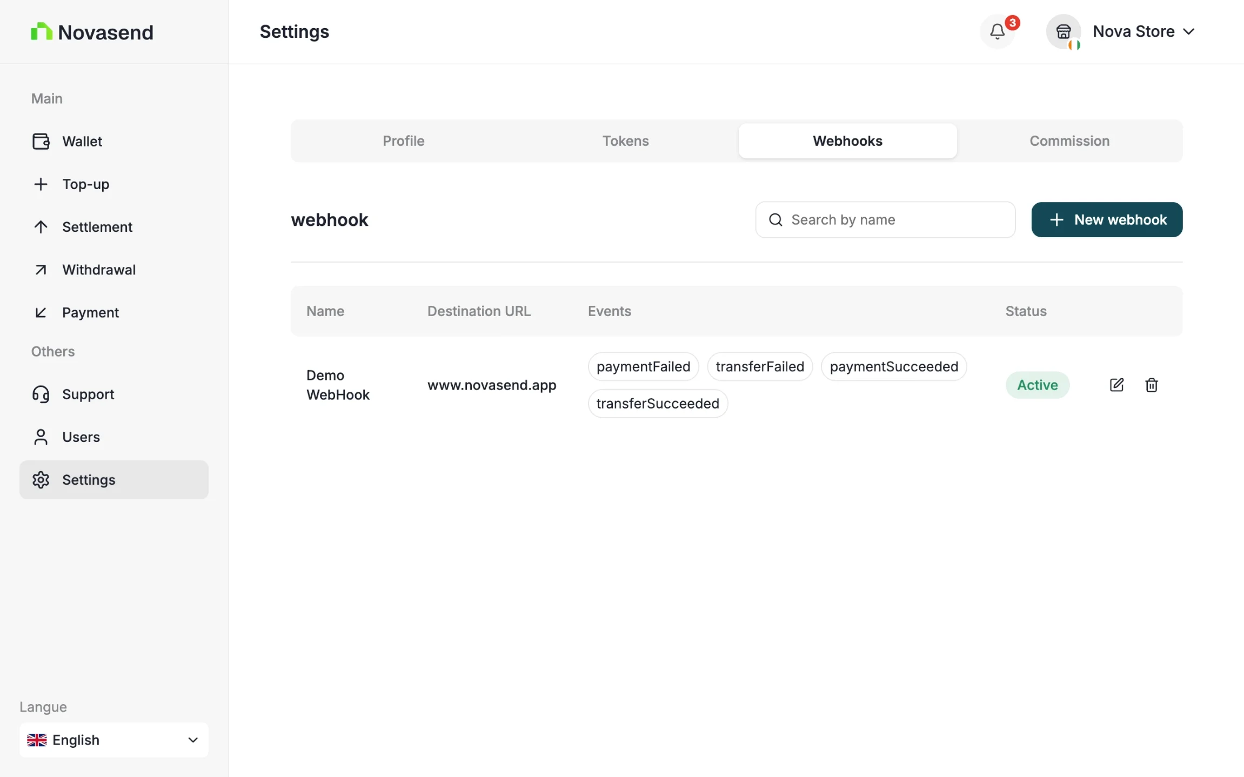Open the Settlement page
Screen dimensions: 1244x777
point(97,226)
